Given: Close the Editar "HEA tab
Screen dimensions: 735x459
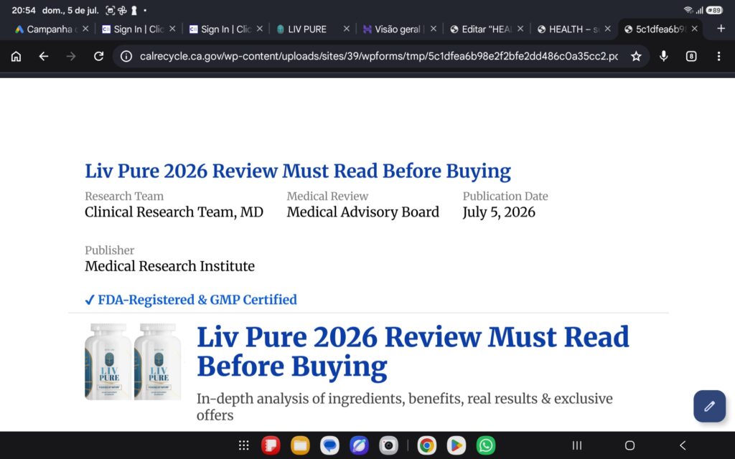Looking at the screenshot, I should (x=520, y=29).
